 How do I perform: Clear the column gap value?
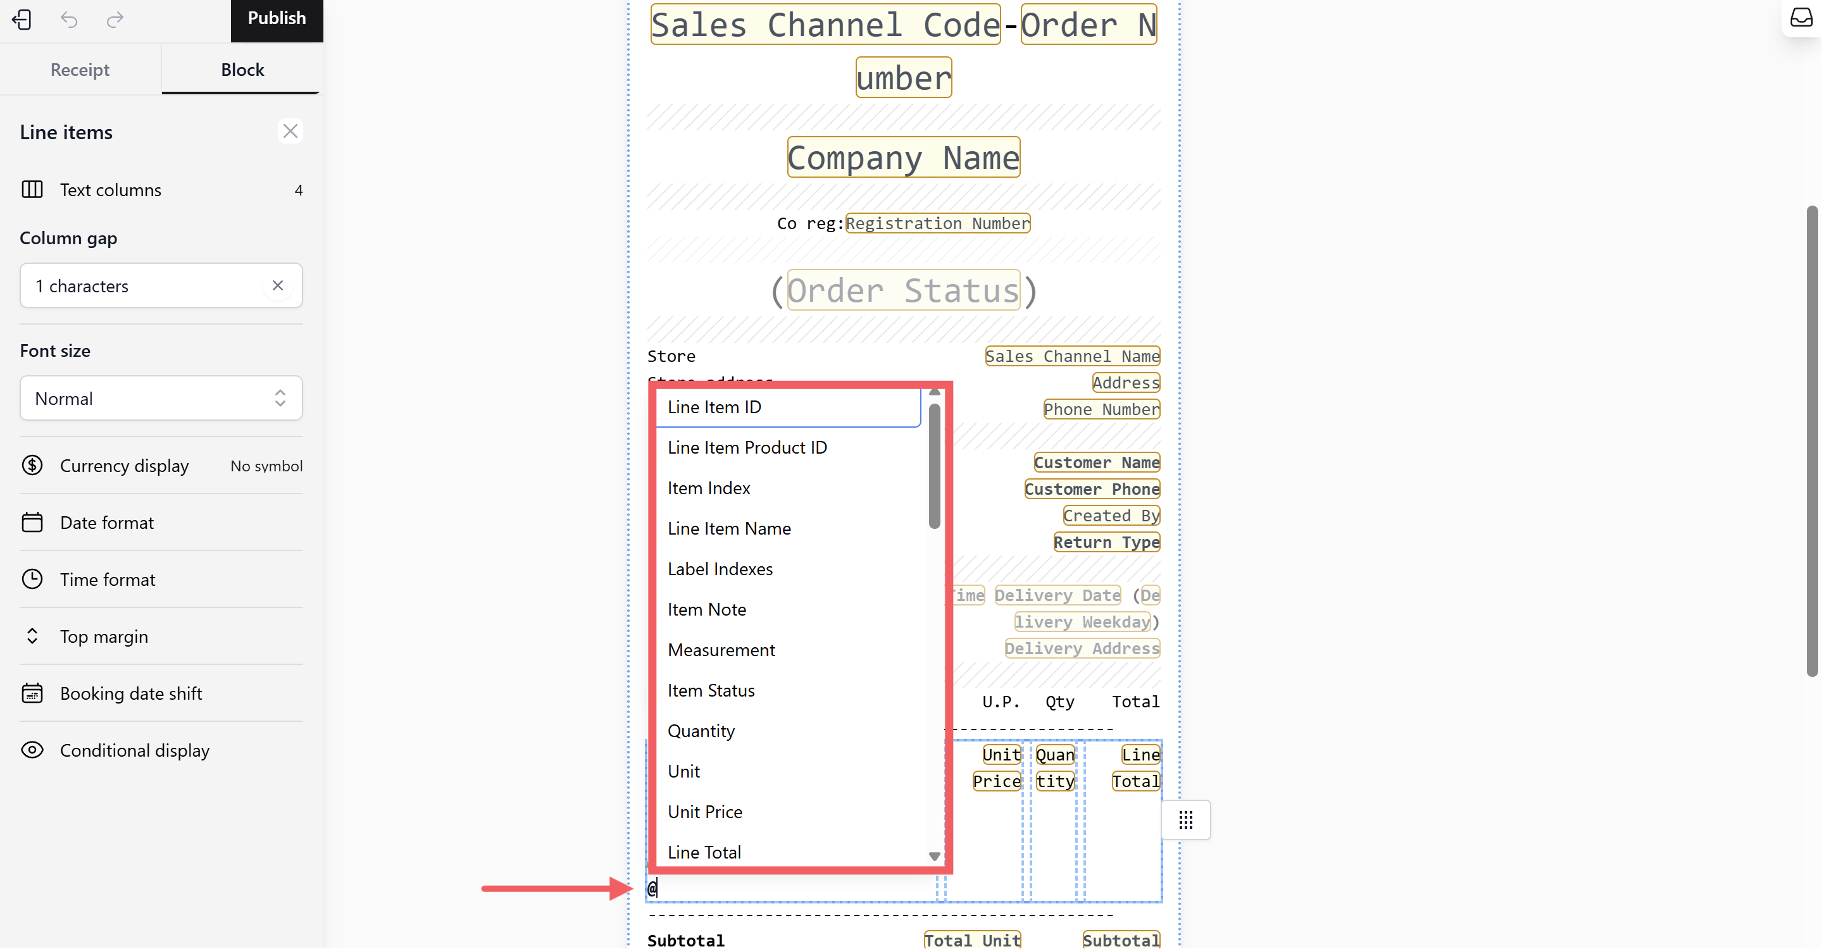(277, 286)
